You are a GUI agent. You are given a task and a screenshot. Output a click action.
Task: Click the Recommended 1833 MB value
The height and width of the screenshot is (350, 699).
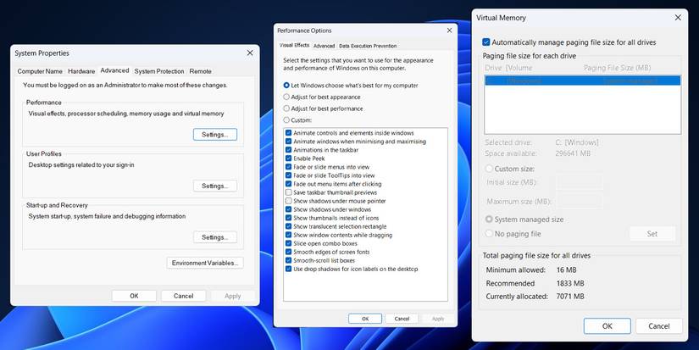tap(570, 283)
